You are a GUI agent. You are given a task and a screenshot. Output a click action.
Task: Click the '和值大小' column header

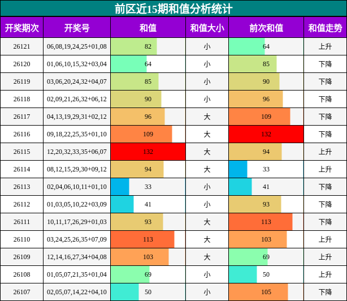point(207,28)
